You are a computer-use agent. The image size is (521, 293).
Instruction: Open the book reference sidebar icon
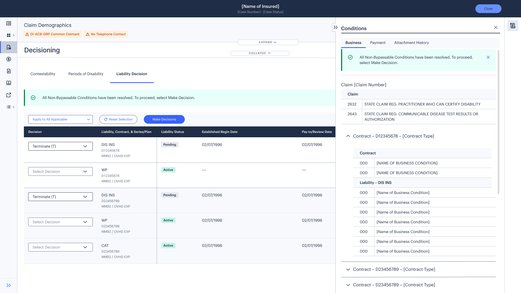[9, 83]
